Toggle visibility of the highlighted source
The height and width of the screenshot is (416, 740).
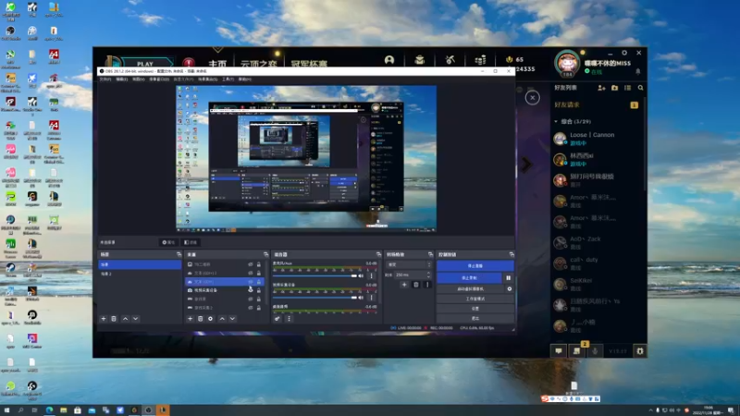point(251,282)
